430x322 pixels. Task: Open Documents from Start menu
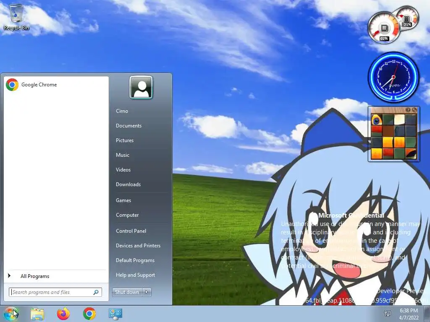(128, 126)
